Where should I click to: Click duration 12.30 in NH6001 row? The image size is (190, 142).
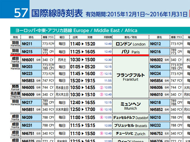tap(108, 60)
